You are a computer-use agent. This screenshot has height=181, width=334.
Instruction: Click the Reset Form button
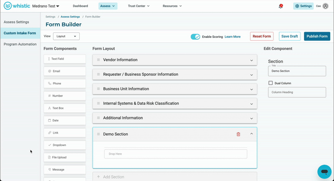tap(262, 36)
